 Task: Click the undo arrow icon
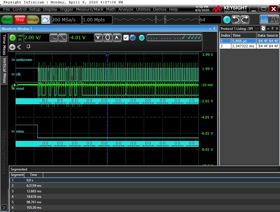tap(236, 20)
